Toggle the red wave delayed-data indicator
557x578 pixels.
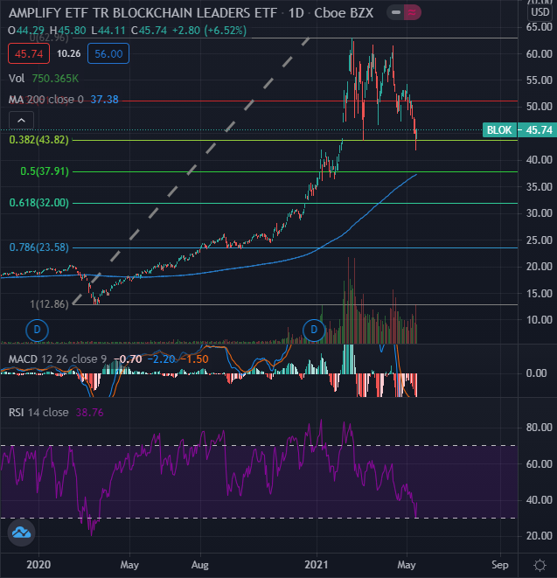pos(413,12)
